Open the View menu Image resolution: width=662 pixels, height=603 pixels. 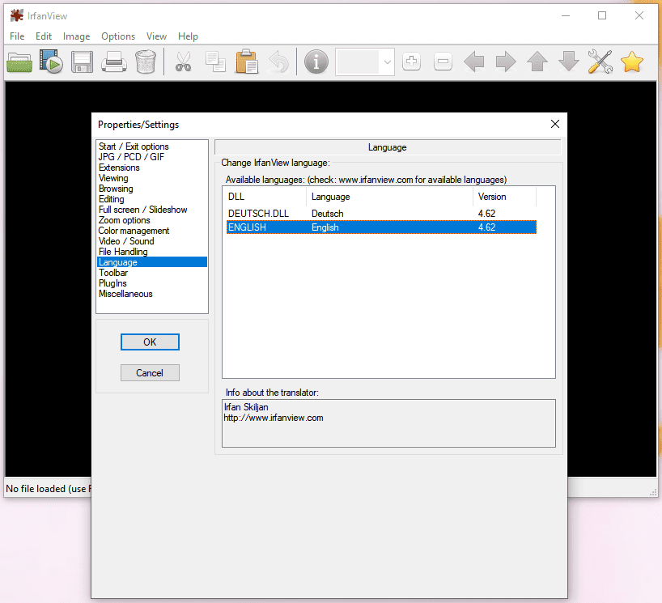pos(157,36)
